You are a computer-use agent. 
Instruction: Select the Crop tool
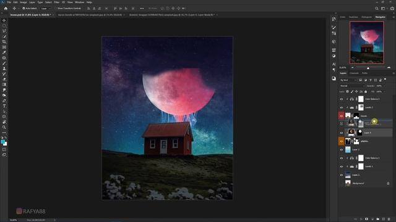[x=4, y=42]
